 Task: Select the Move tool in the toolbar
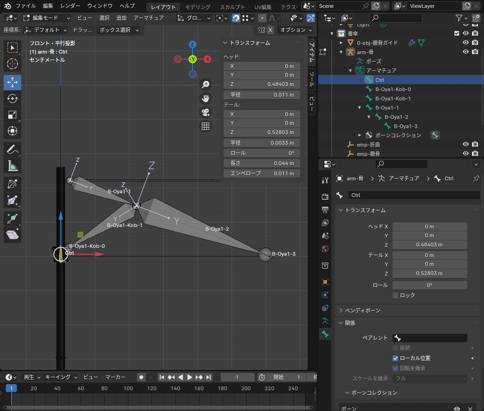(12, 82)
